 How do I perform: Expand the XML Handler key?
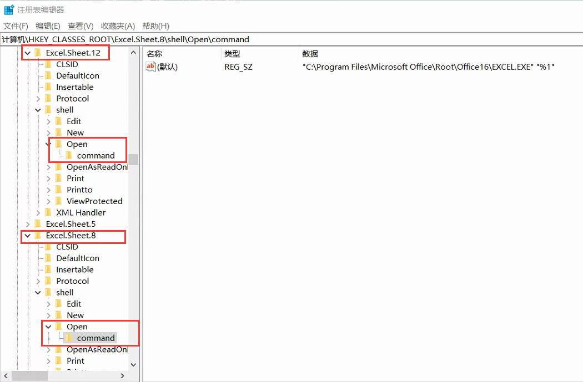pos(38,212)
